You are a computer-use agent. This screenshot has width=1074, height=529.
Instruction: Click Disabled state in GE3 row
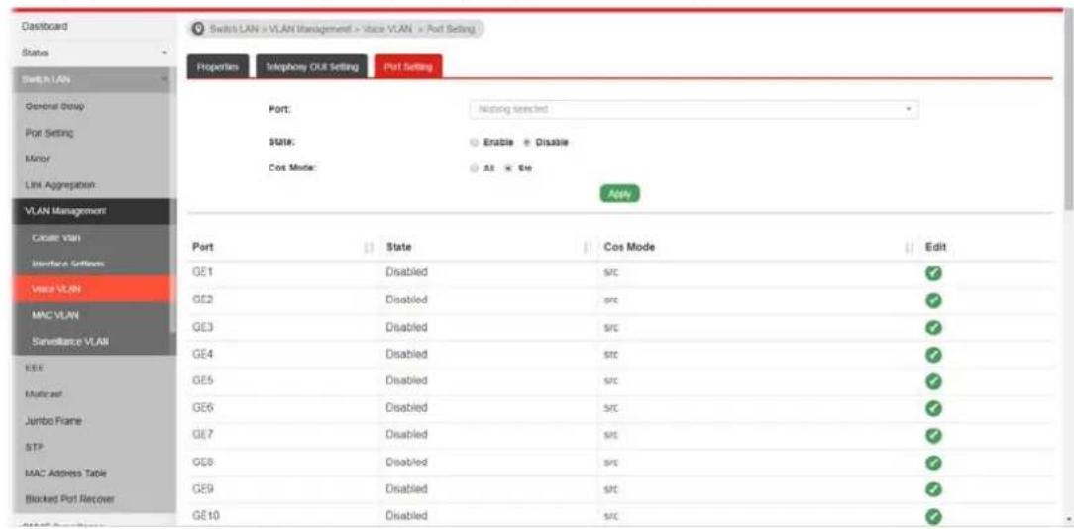click(407, 327)
